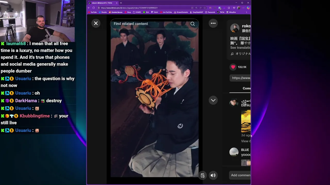Open the image attached to the first comment
The width and height of the screenshot is (330, 185).
point(246,121)
